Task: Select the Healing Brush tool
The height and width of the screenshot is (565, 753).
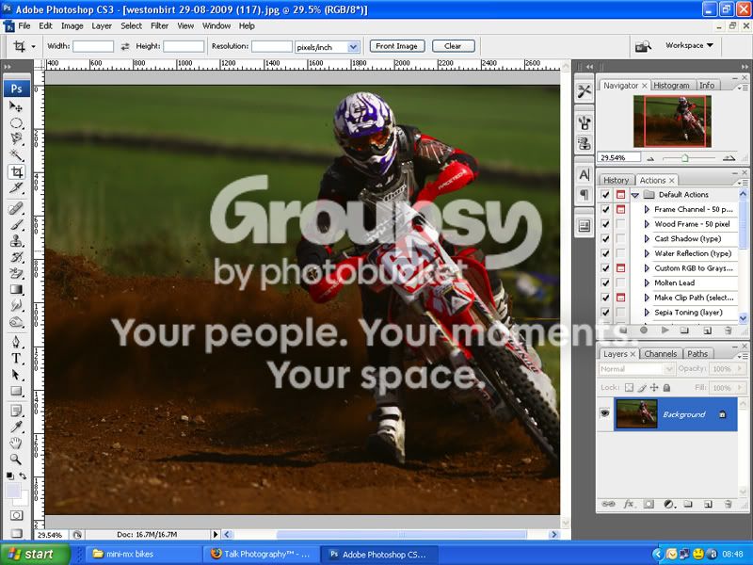Action: click(x=16, y=208)
